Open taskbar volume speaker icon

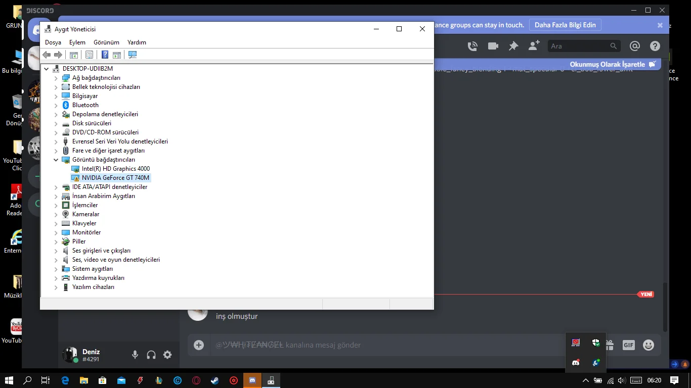coord(622,380)
